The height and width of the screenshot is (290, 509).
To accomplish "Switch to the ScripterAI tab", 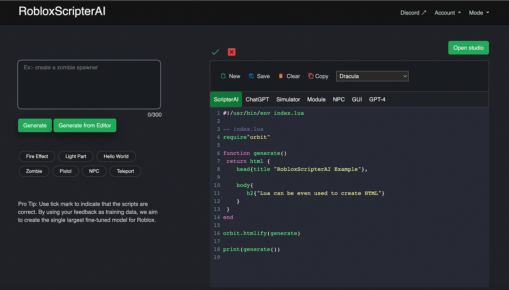I will click(226, 99).
